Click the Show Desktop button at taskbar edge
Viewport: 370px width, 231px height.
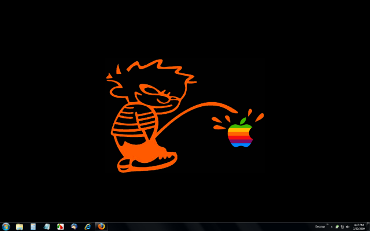click(x=368, y=227)
